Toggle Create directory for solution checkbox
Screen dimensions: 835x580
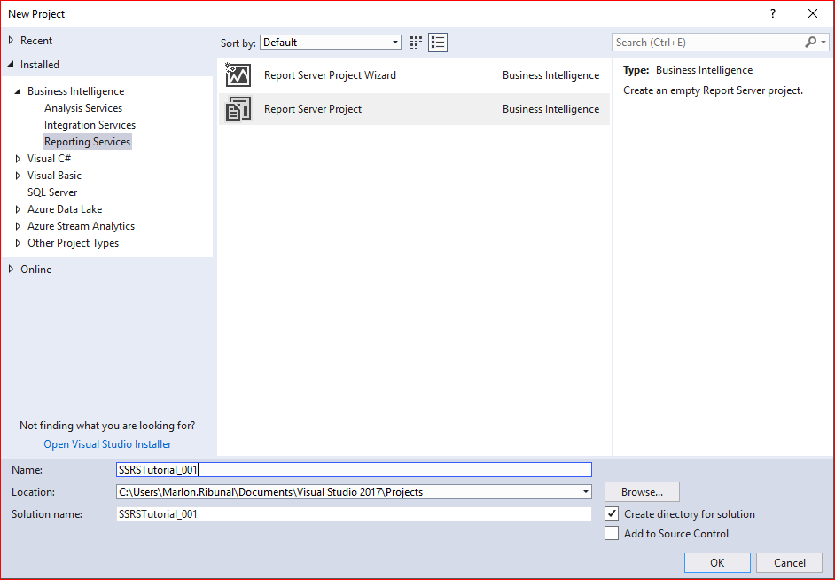pyautogui.click(x=612, y=514)
